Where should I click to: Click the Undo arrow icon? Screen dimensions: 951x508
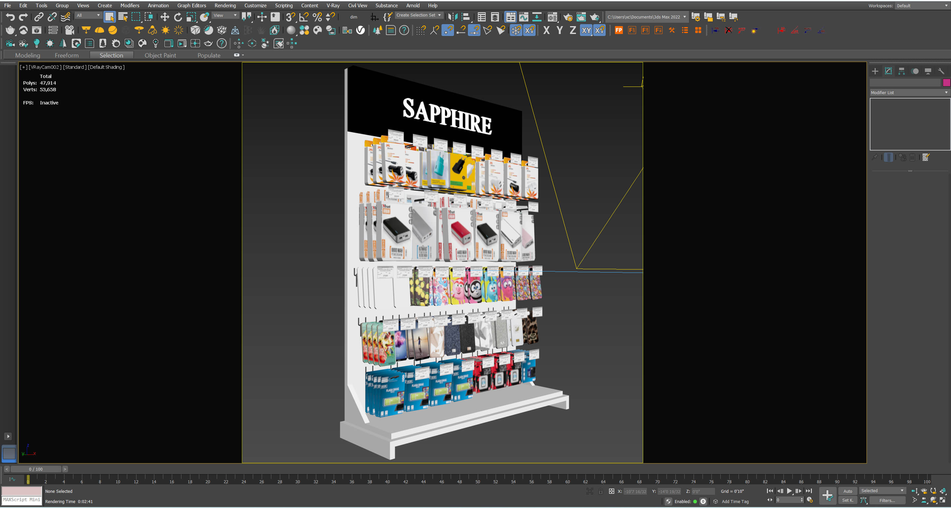pyautogui.click(x=10, y=17)
